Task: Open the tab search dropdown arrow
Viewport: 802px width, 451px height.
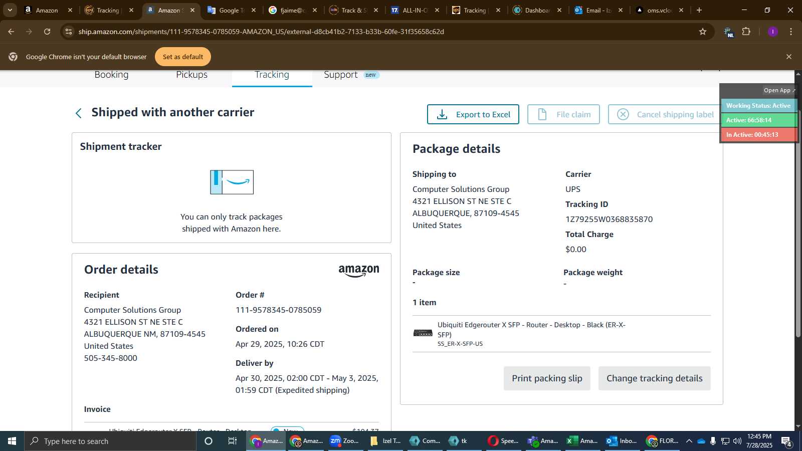Action: [10, 10]
